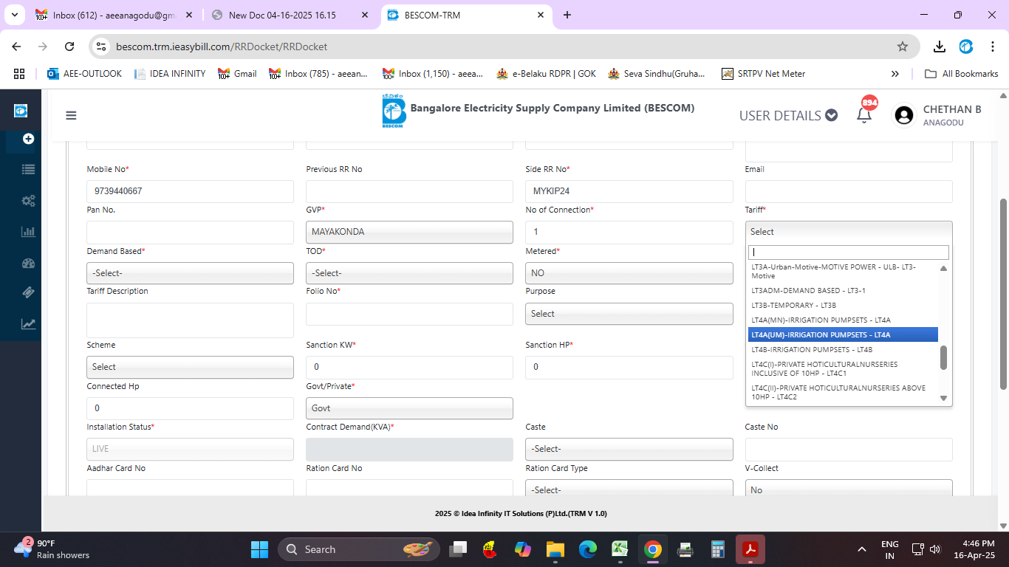
Task: Click the dashboard gauge sidebar icon
Action: point(28,263)
